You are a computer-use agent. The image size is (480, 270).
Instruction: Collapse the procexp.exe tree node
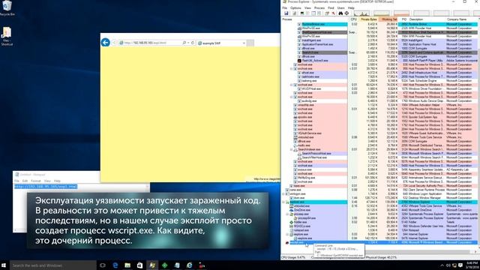tap(287, 214)
